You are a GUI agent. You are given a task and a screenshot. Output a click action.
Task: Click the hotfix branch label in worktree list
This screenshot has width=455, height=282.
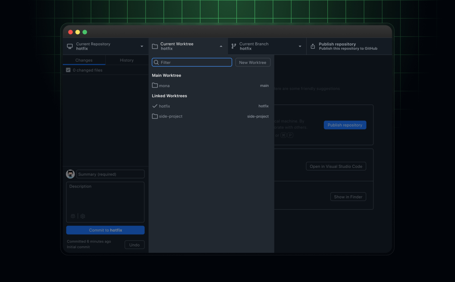(x=264, y=106)
